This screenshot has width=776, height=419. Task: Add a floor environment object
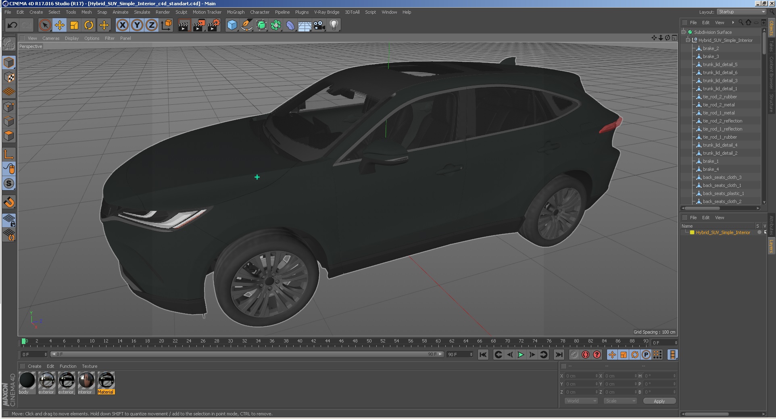click(x=305, y=25)
